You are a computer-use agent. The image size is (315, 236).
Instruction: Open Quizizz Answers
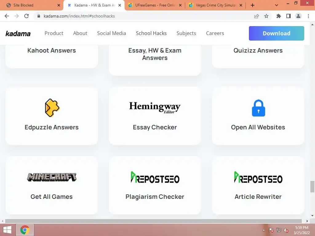click(x=258, y=50)
